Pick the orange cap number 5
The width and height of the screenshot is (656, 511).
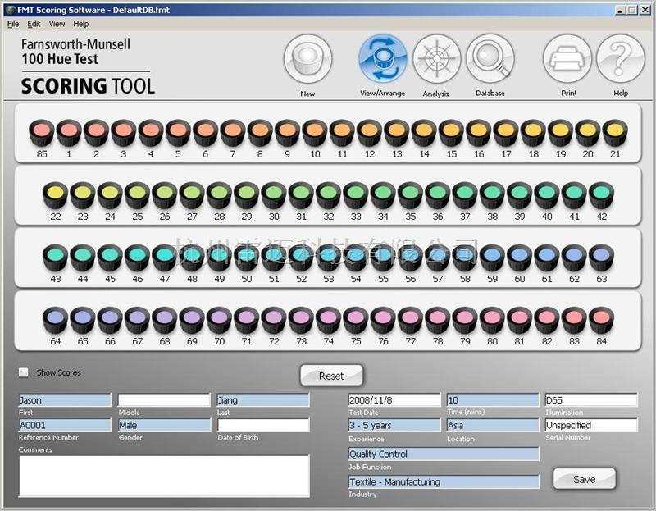coord(178,133)
